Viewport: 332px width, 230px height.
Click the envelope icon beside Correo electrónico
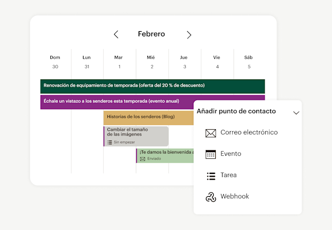point(211,133)
